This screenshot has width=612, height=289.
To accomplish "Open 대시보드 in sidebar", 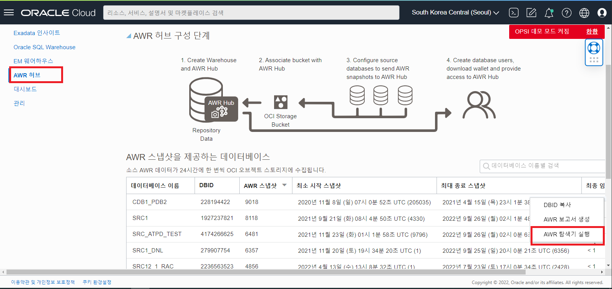I will pyautogui.click(x=25, y=89).
